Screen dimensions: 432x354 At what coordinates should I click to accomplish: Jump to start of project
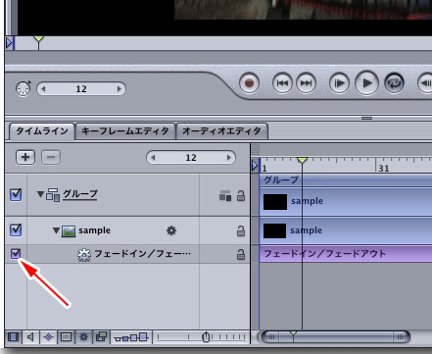pyautogui.click(x=282, y=83)
